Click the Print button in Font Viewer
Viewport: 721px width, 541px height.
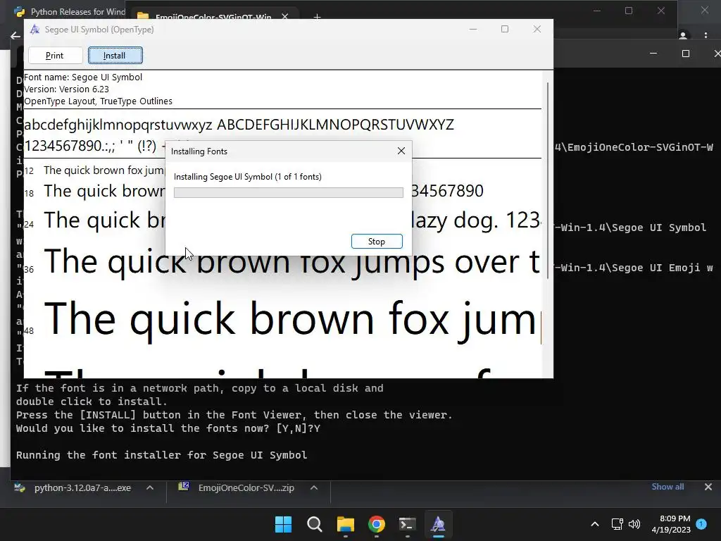click(55, 56)
